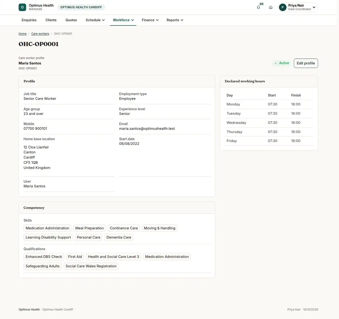Select the Dementia Care tag
This screenshot has width=339, height=319.
[x=119, y=237]
